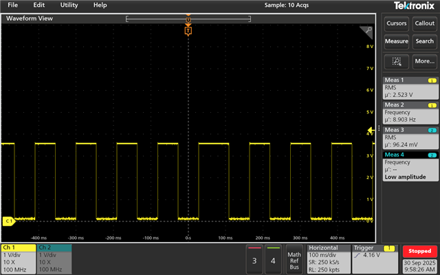Click the 0 s time axis label
440x275 pixels.
pyautogui.click(x=188, y=238)
